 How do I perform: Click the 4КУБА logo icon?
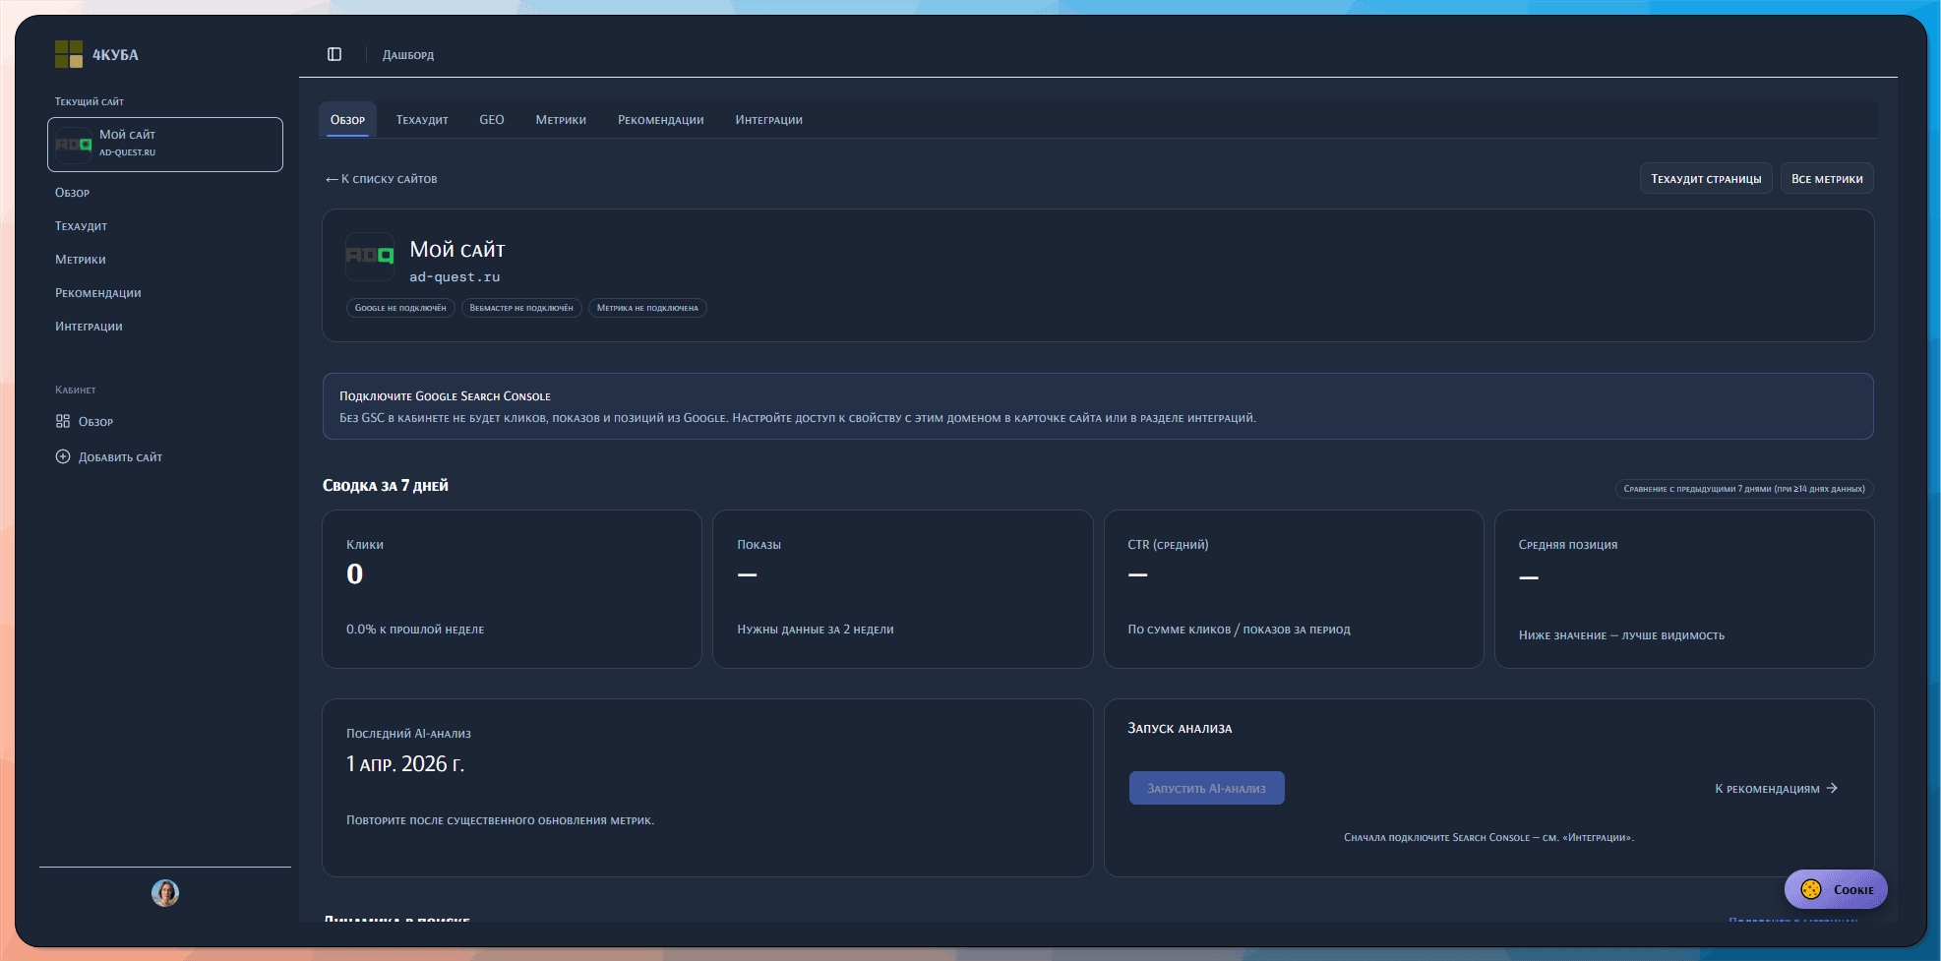pyautogui.click(x=69, y=54)
